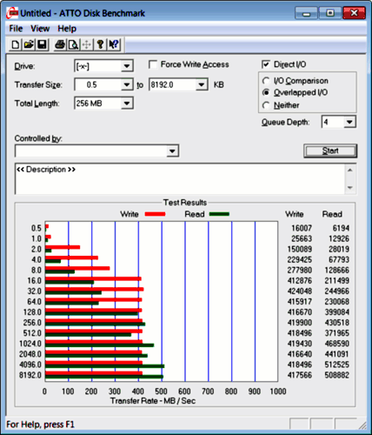This screenshot has width=372, height=435.
Task: Open the Drive dropdown
Action: click(127, 66)
